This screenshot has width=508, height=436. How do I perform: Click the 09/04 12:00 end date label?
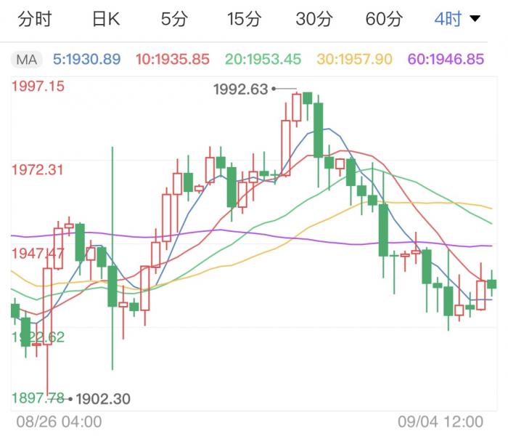pos(441,421)
